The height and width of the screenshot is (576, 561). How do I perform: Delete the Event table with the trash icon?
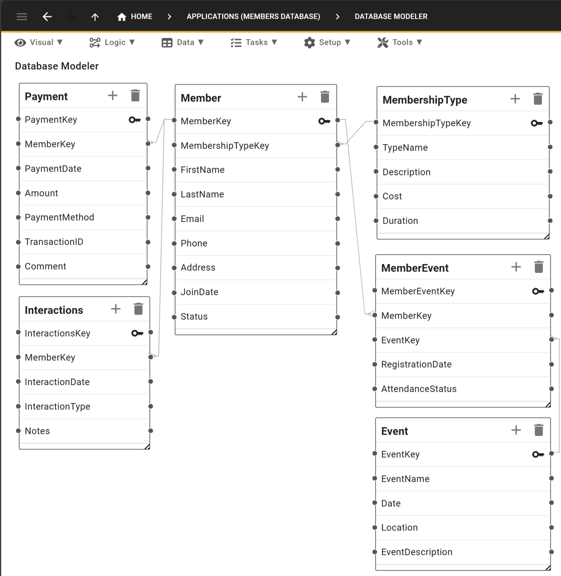click(x=539, y=430)
